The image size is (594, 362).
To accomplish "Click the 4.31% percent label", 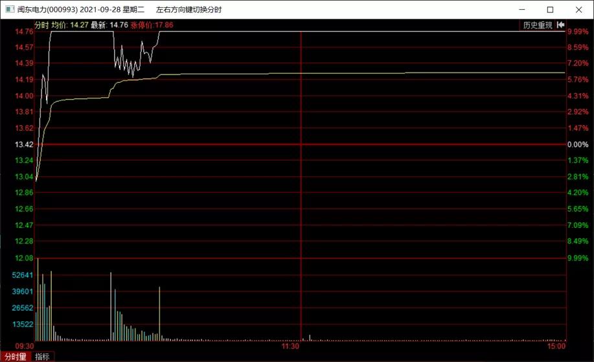I will coord(578,96).
